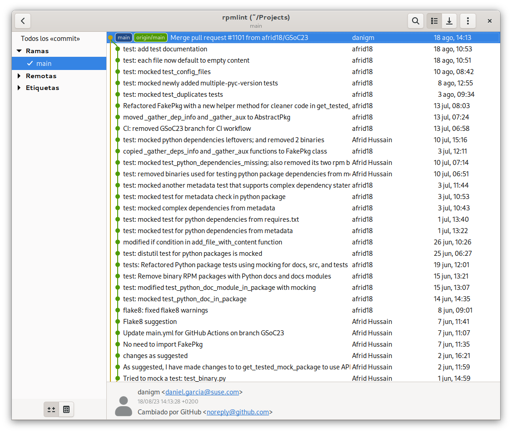512x433 pixels.
Task: Select the main branch in sidebar
Action: point(59,63)
